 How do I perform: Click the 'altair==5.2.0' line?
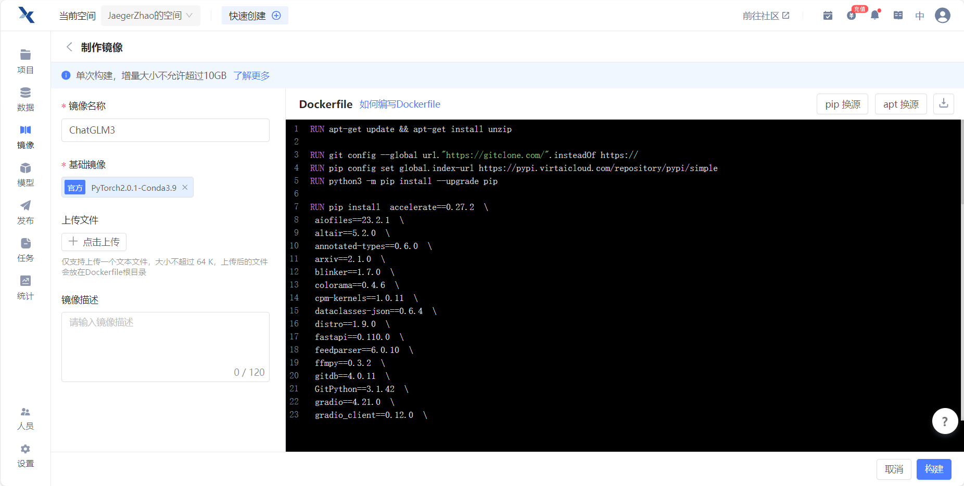[352, 233]
